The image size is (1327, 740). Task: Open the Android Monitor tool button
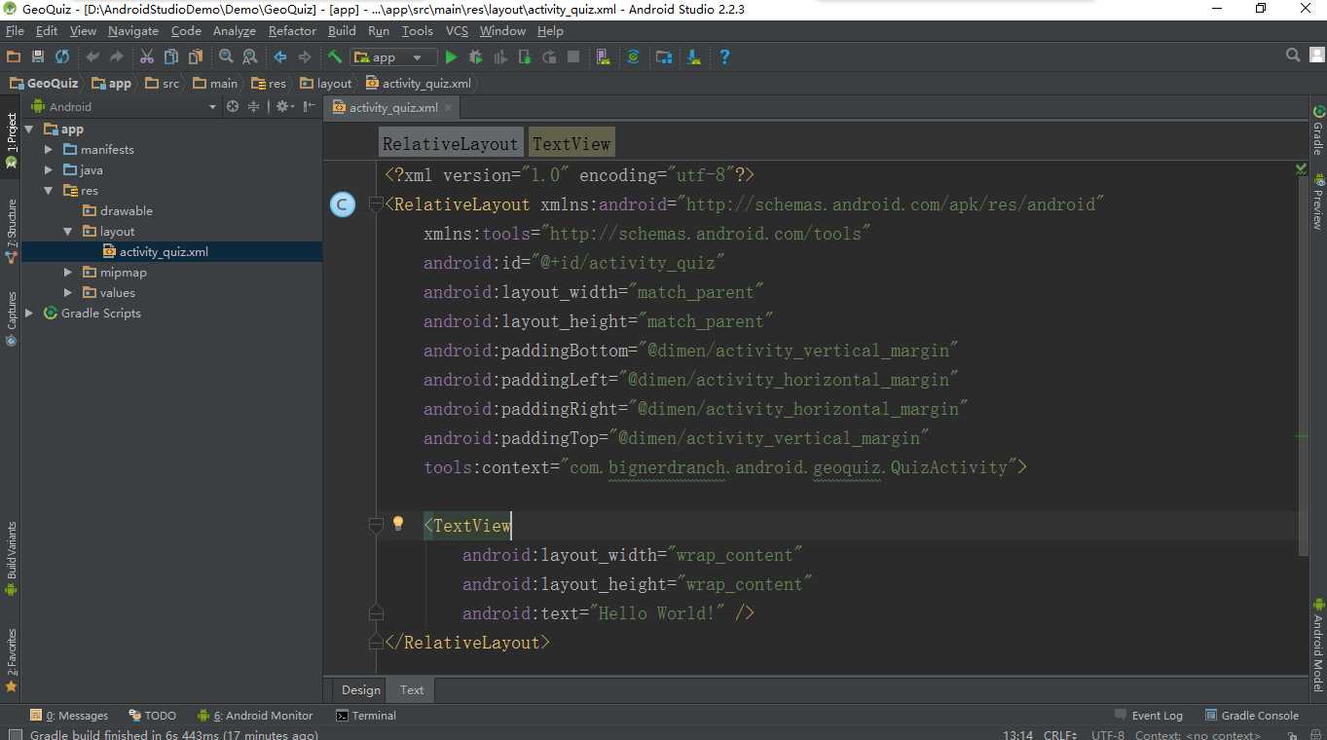[255, 715]
